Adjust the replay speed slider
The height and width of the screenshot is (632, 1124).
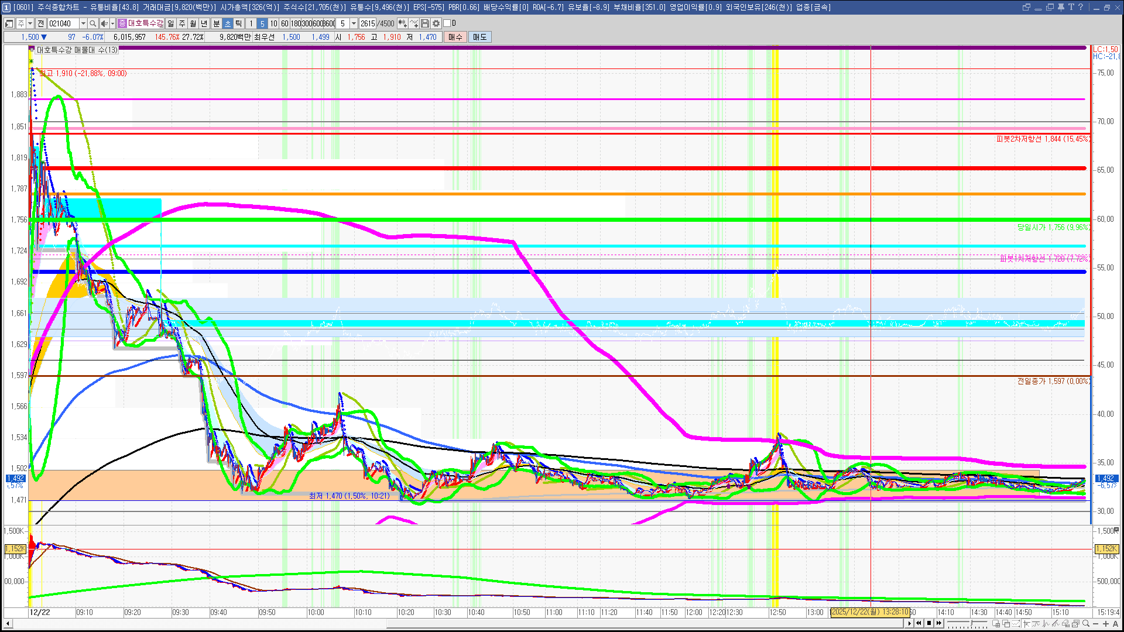(x=971, y=623)
